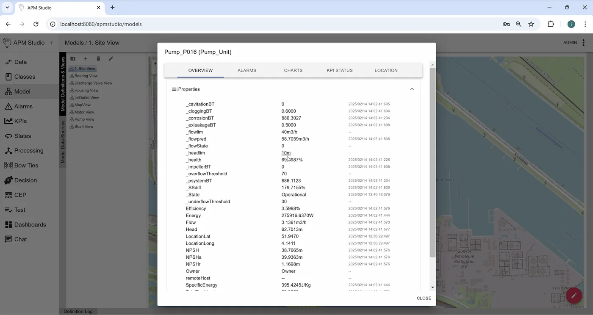The height and width of the screenshot is (315, 593).
Task: Open the Decision sidebar icon
Action: tap(8, 180)
